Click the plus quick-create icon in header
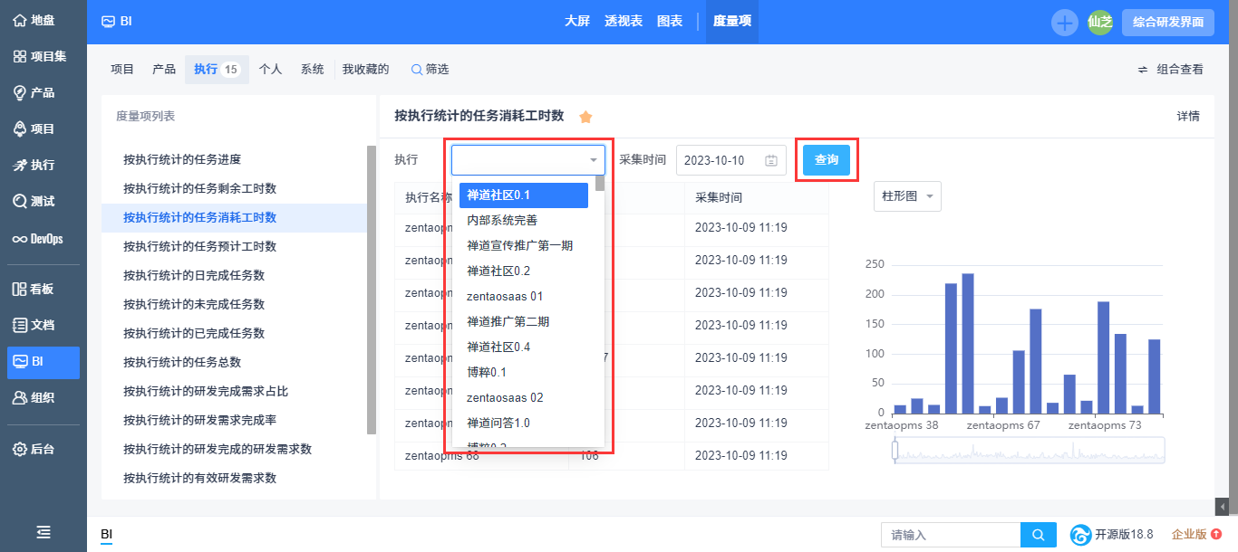This screenshot has width=1238, height=552. tap(1065, 23)
